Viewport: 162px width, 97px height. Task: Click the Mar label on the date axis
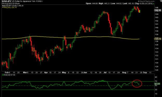pyautogui.click(x=25, y=72)
